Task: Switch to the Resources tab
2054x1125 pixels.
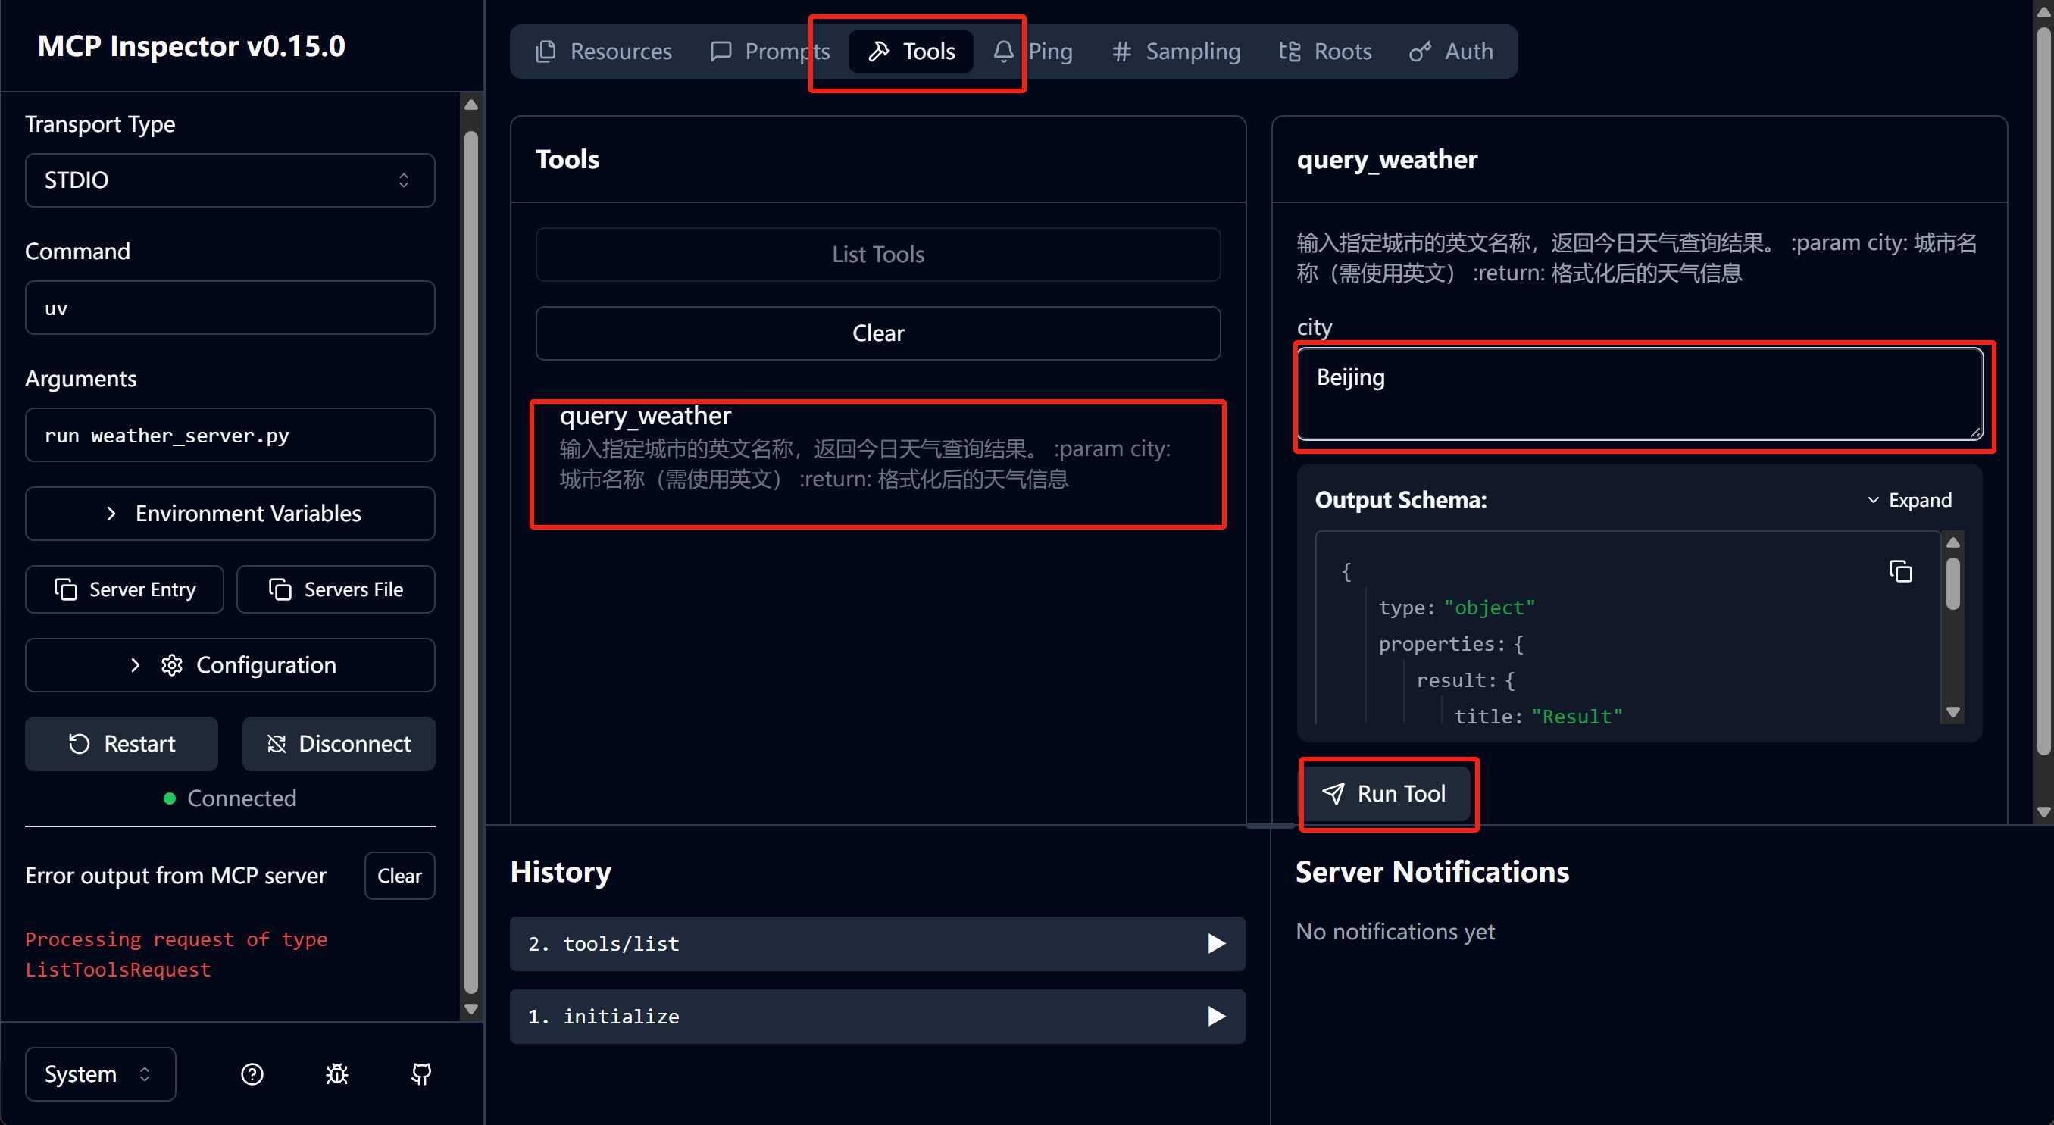Action: (604, 52)
